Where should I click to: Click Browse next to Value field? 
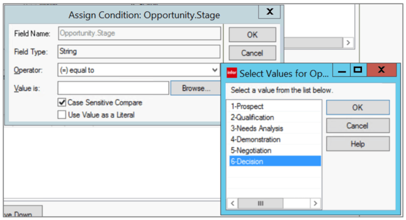[196, 88]
